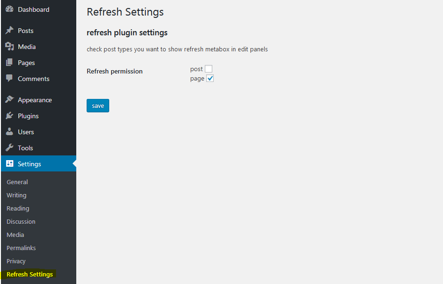
Task: Select Discussion in settings submenu
Action: coord(21,221)
